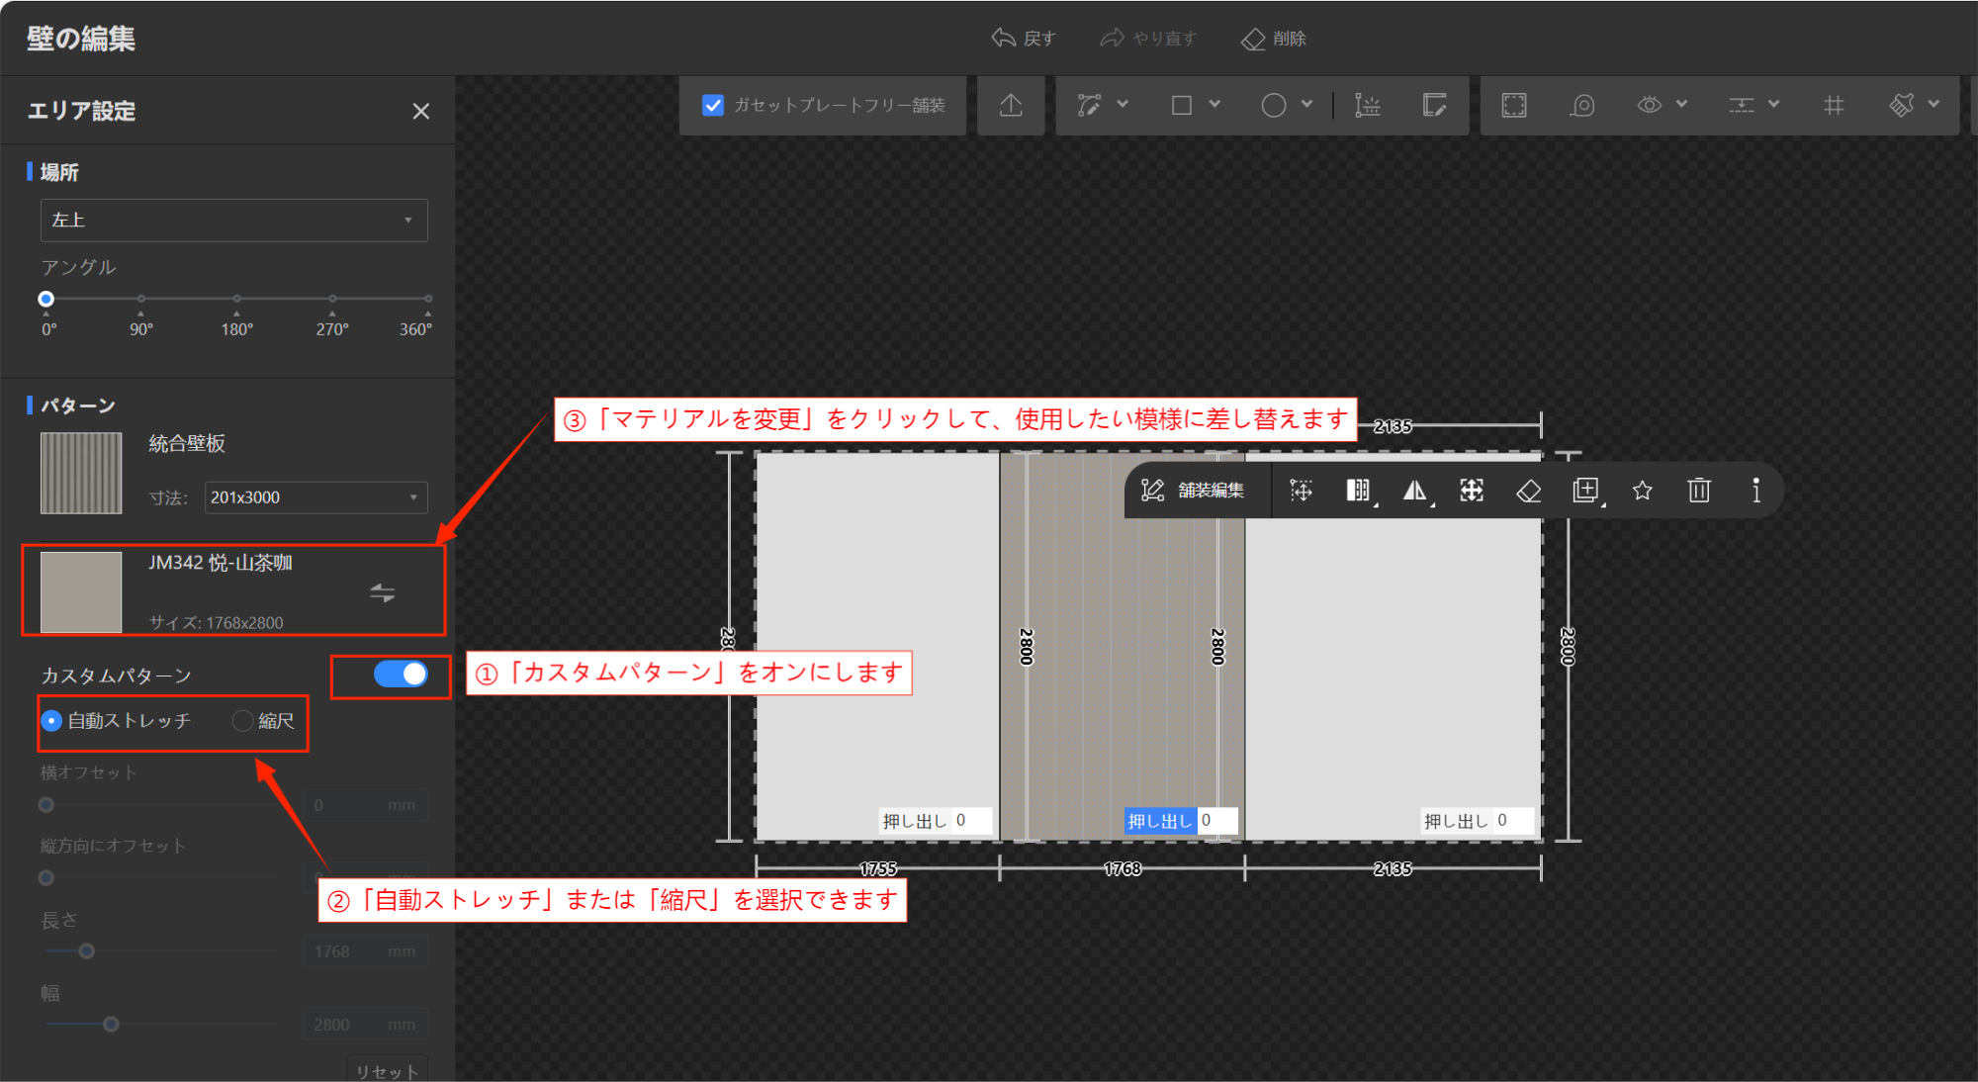Click the dashed selection frame icon

click(1514, 105)
